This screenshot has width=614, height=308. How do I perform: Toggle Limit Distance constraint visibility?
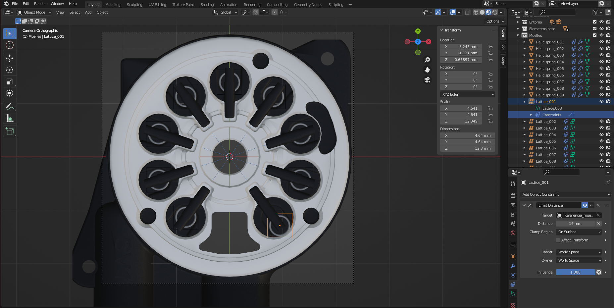tap(585, 205)
